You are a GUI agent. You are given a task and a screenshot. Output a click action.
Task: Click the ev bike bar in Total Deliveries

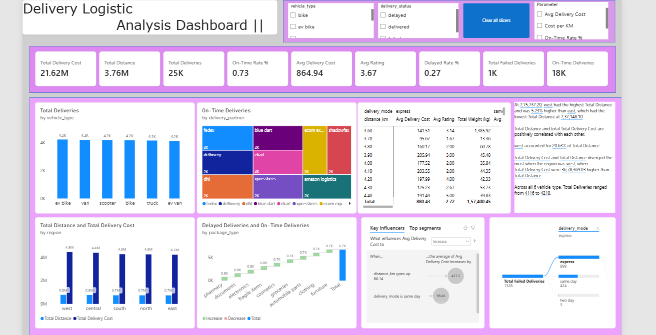[x=62, y=169]
